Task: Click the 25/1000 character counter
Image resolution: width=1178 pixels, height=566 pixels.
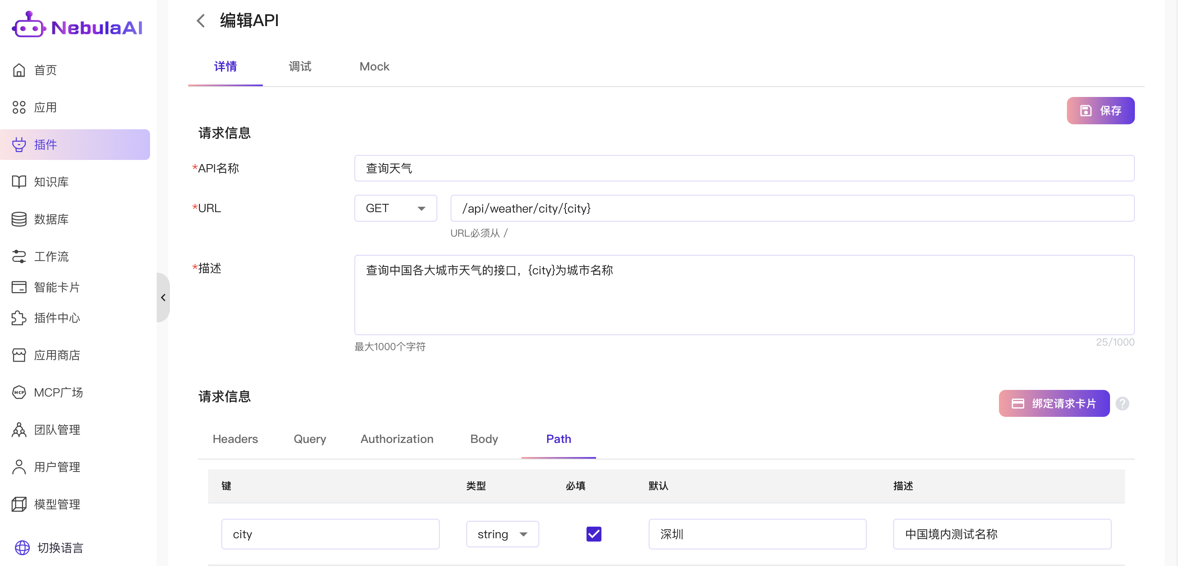Action: tap(1115, 342)
